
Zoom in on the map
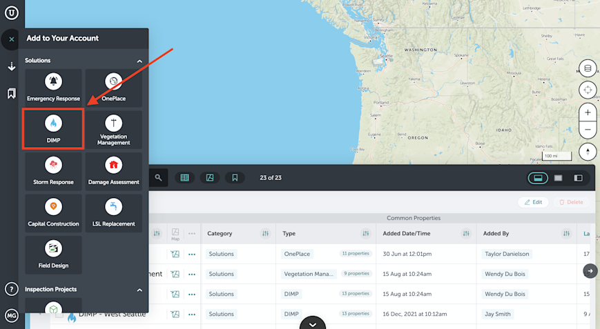[588, 112]
